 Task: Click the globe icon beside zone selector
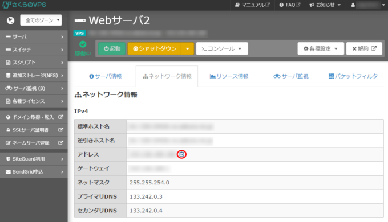[10, 20]
